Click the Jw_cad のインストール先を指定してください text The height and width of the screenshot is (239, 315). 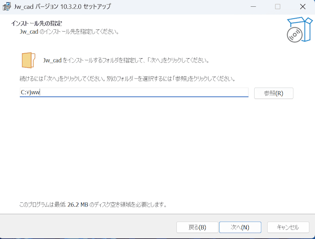69,32
